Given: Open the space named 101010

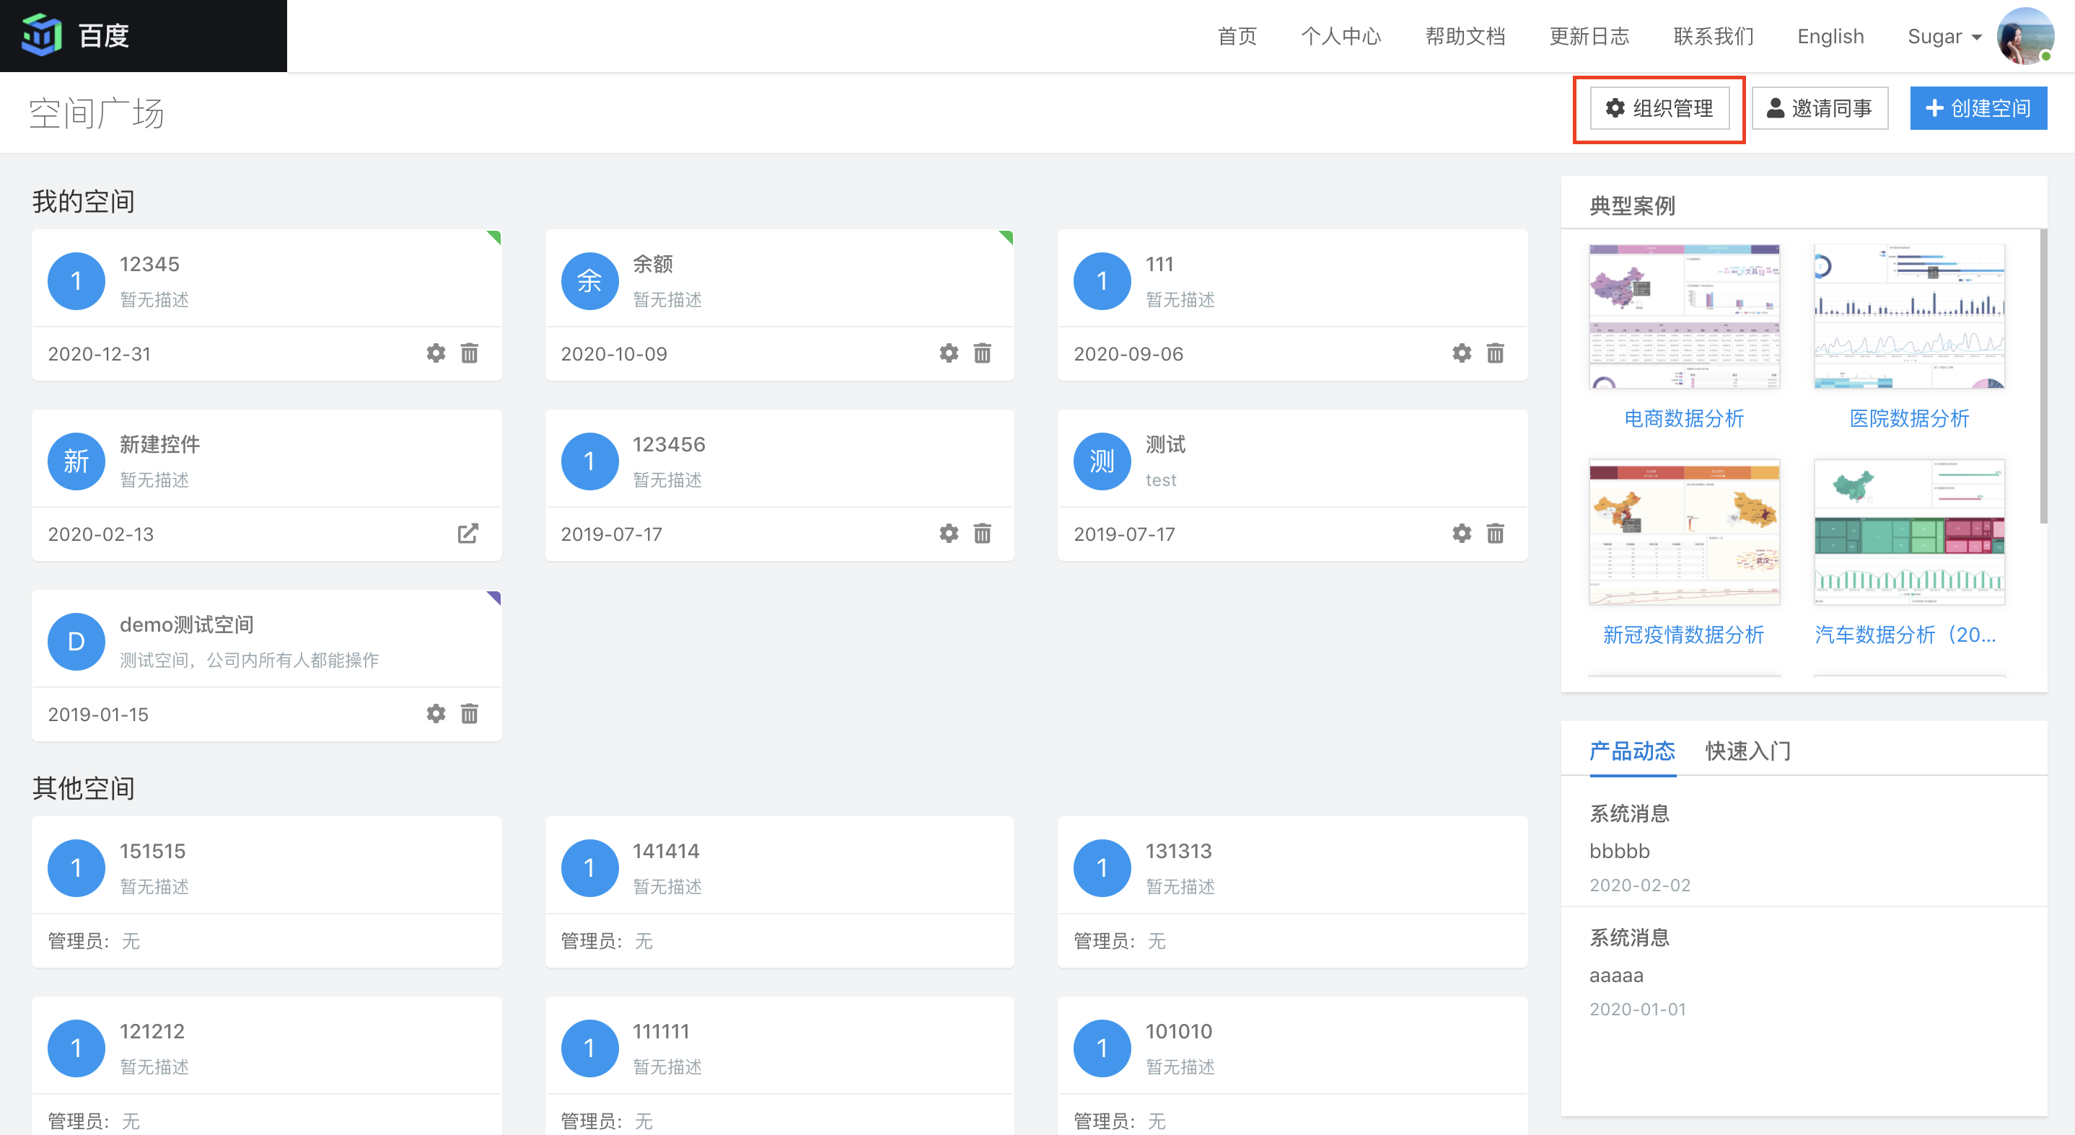Looking at the screenshot, I should point(1178,1031).
